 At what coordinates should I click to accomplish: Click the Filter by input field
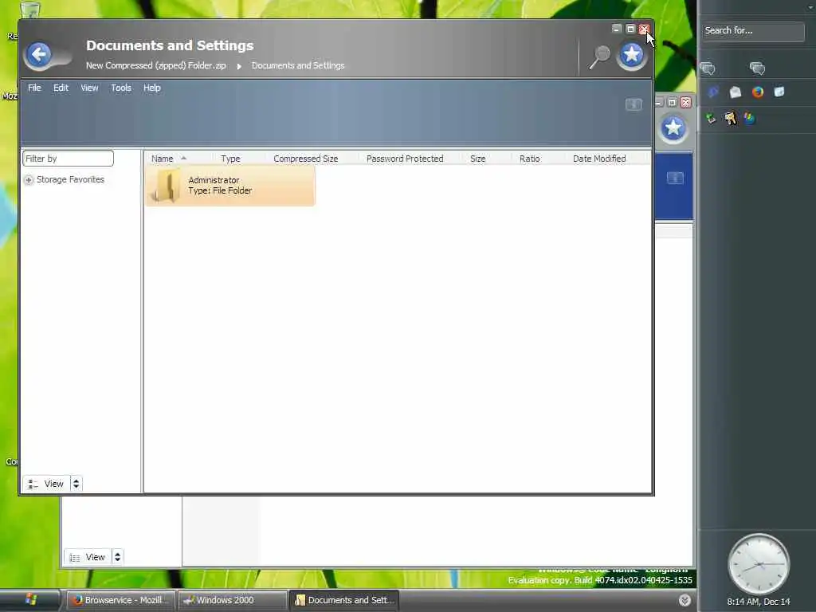(x=69, y=159)
